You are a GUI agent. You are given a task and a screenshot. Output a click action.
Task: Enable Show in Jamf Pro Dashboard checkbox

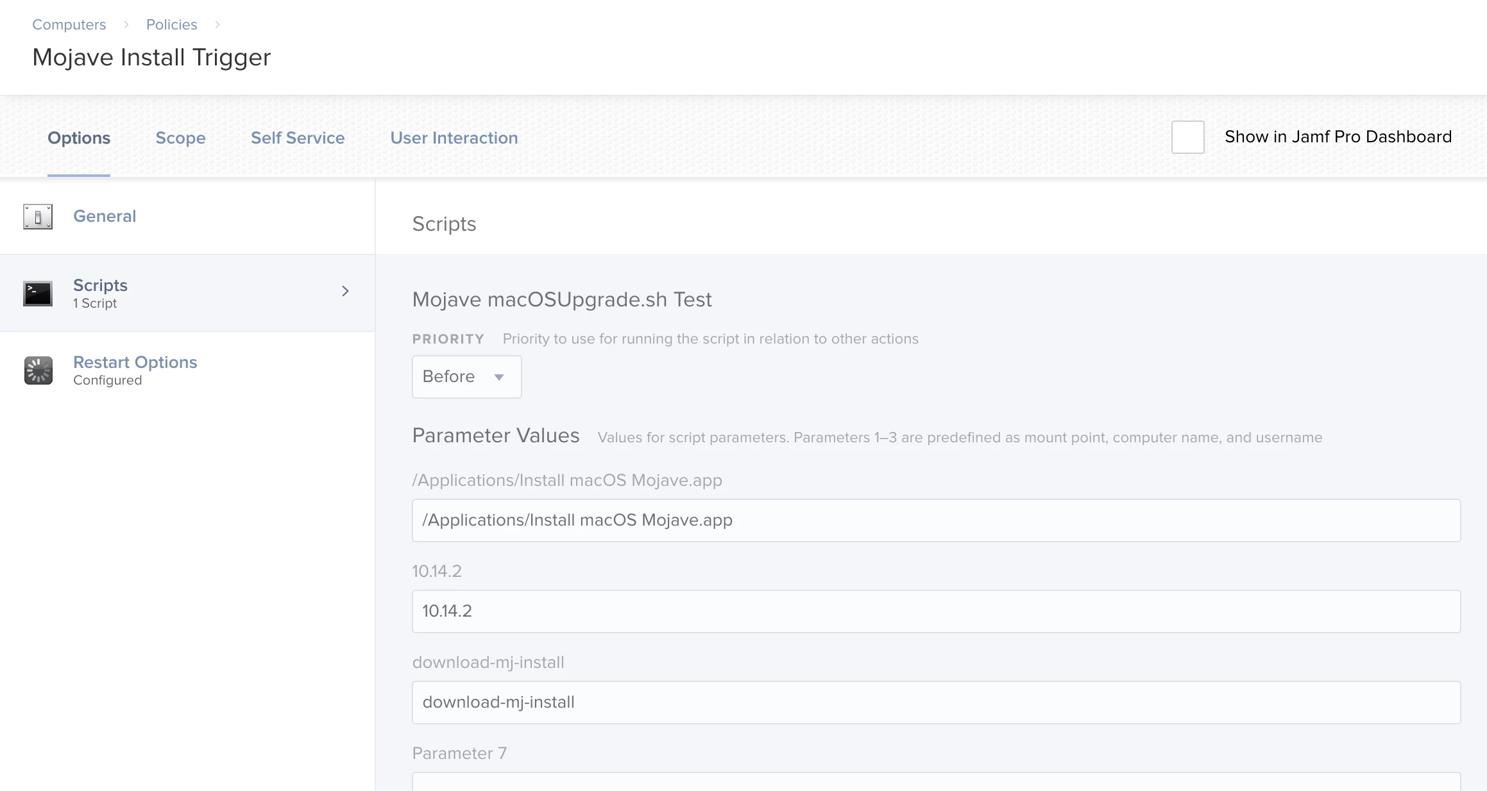(x=1188, y=137)
